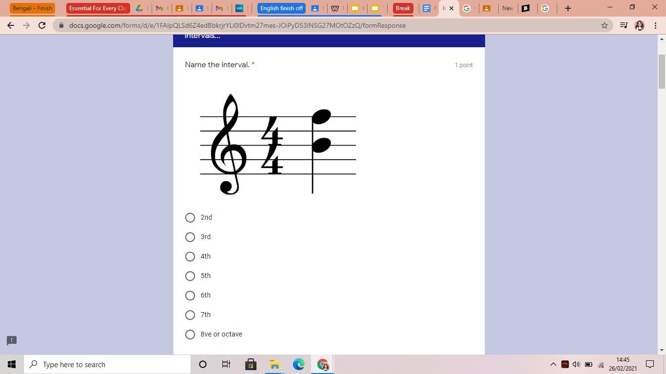
Task: Open a new browser tab
Action: [568, 8]
